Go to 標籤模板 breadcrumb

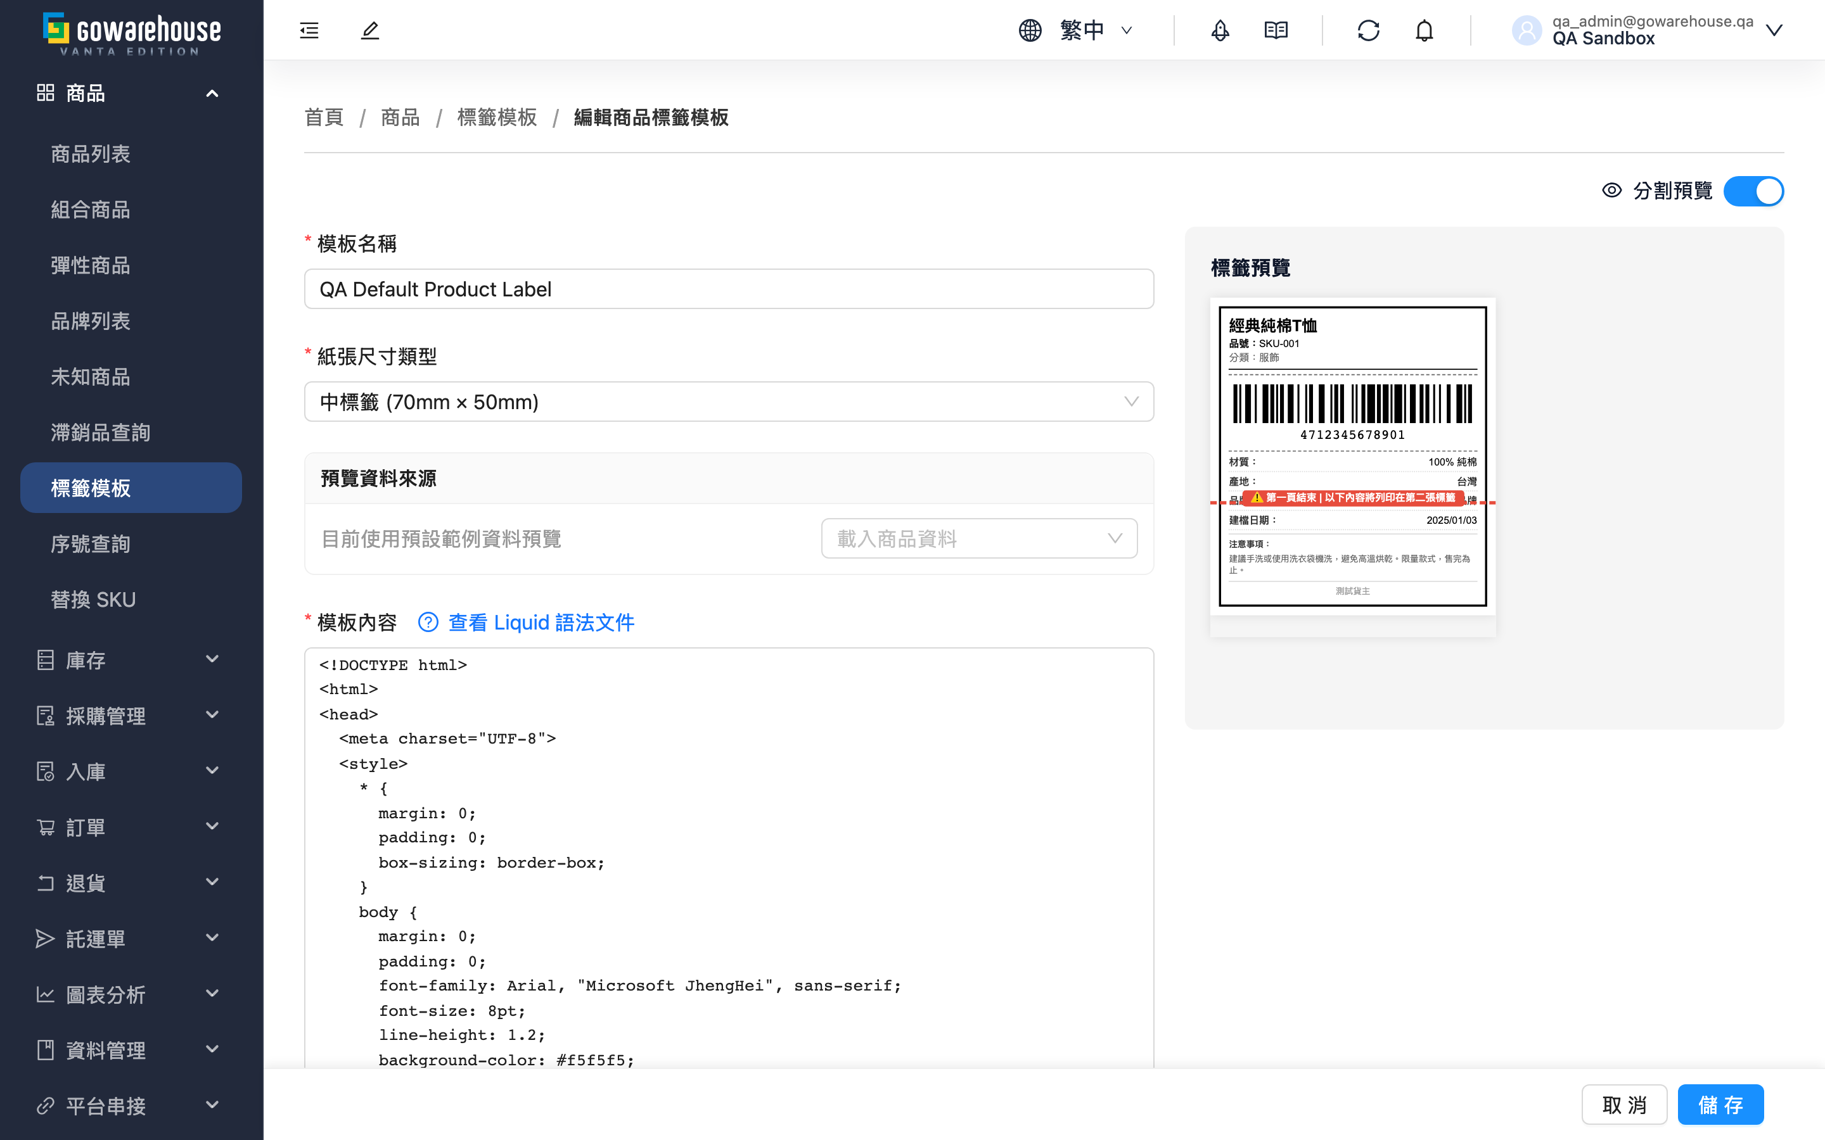[496, 118]
